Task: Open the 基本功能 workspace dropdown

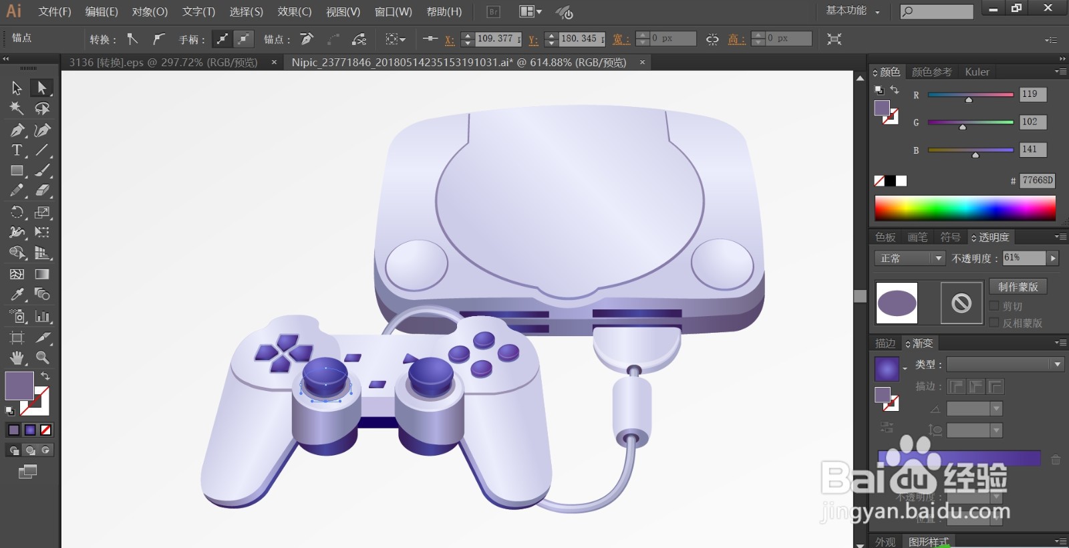Action: point(853,11)
